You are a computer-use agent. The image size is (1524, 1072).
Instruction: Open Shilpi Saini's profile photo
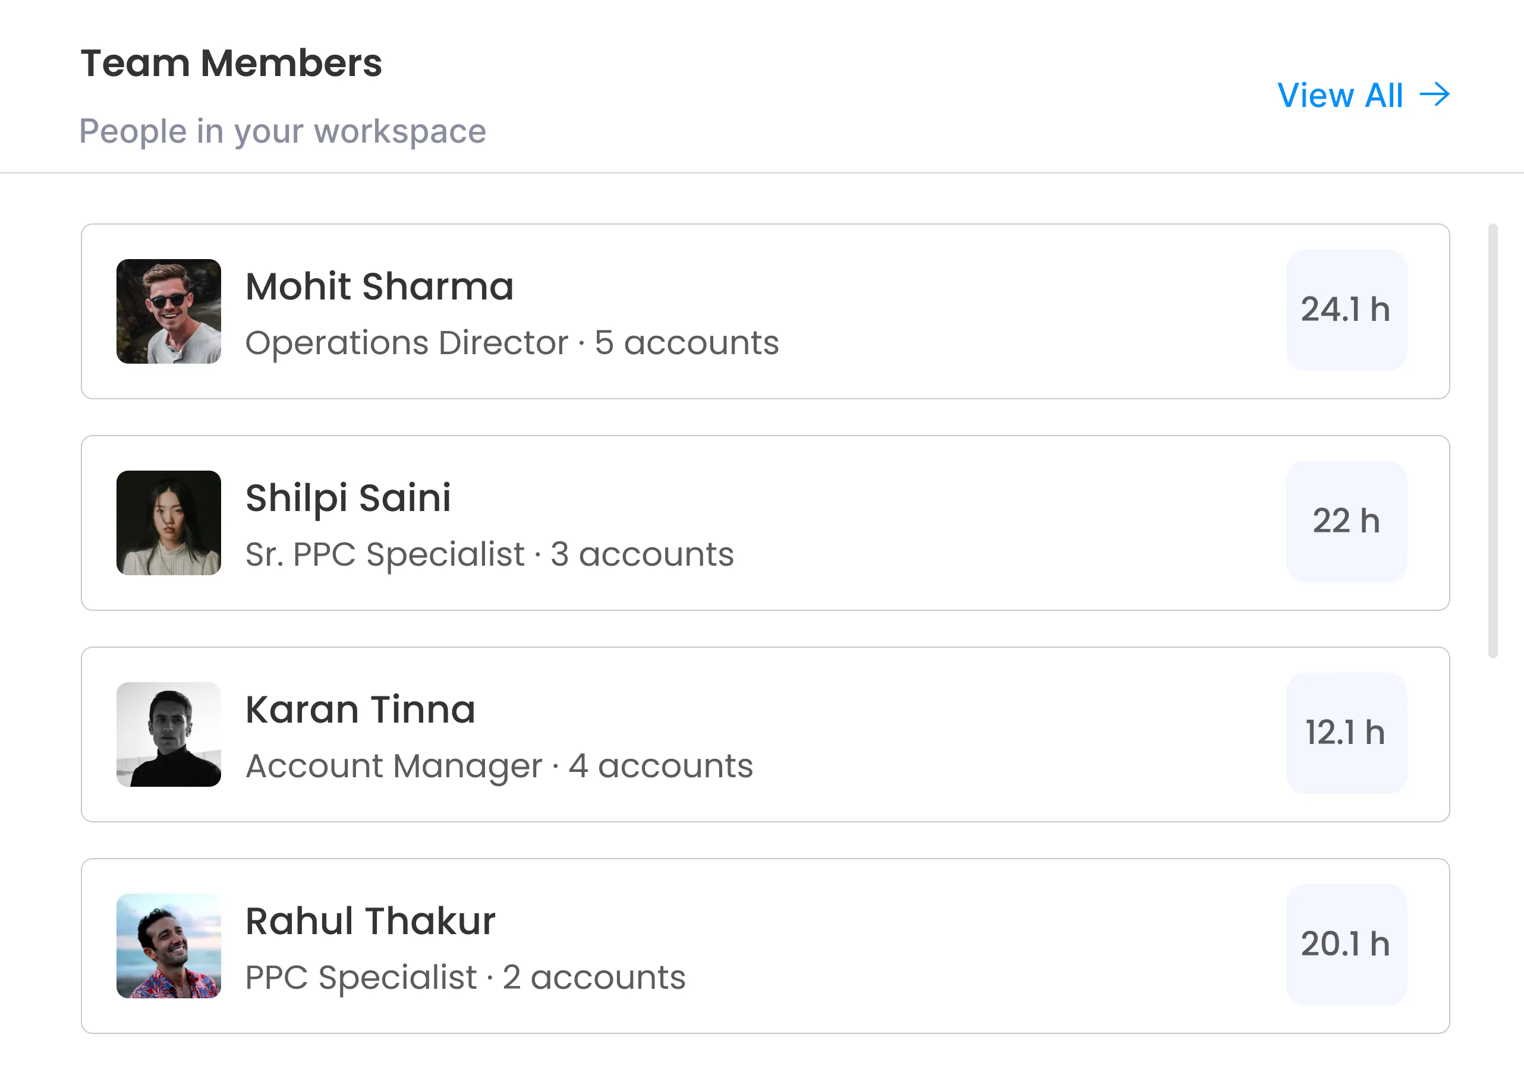[x=169, y=523]
